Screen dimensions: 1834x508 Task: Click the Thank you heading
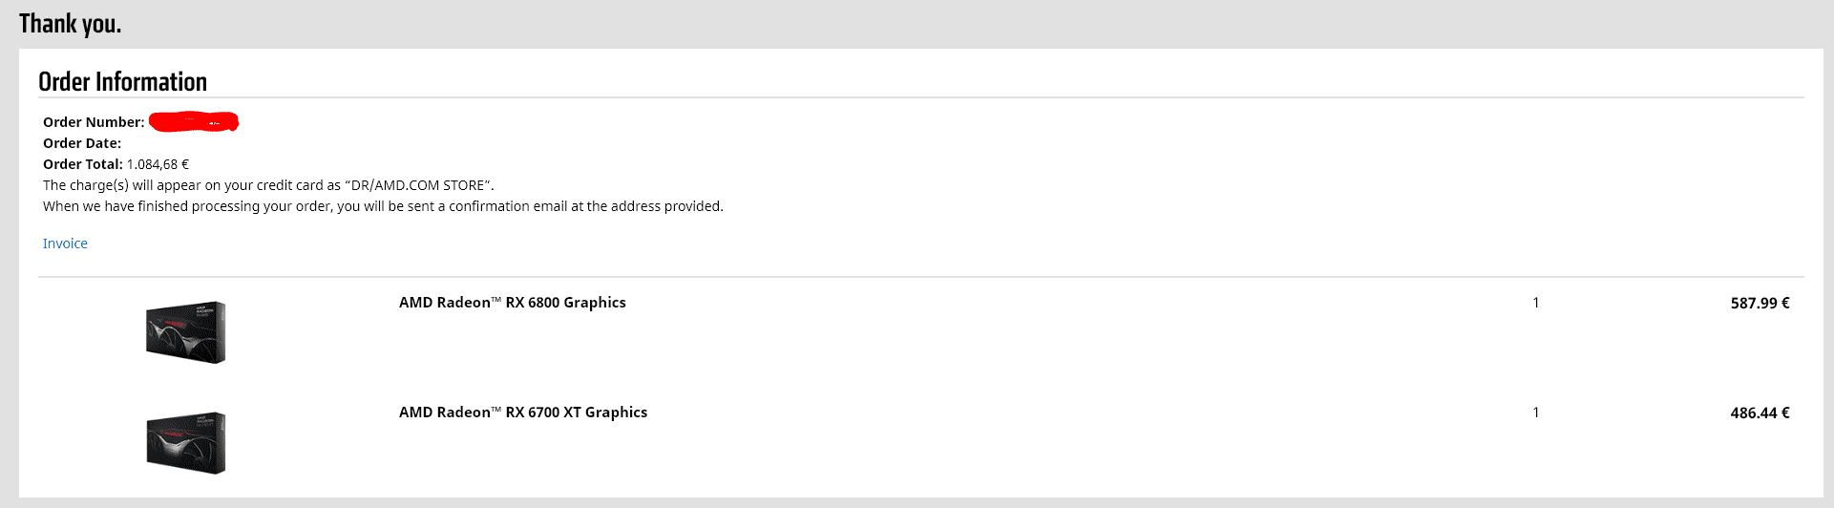(70, 24)
